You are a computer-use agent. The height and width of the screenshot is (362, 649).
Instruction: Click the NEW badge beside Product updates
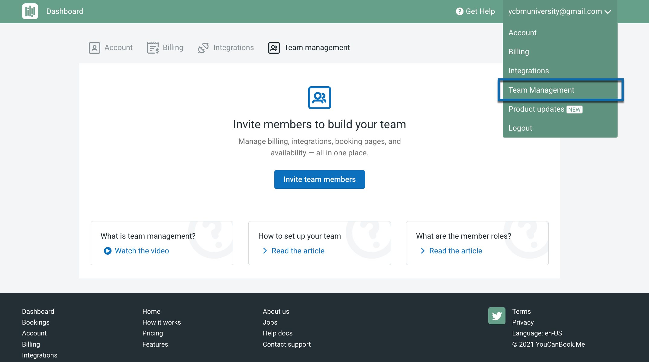click(574, 109)
